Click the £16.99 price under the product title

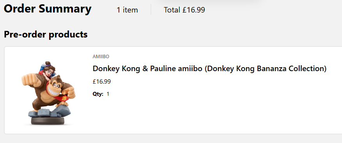click(102, 82)
